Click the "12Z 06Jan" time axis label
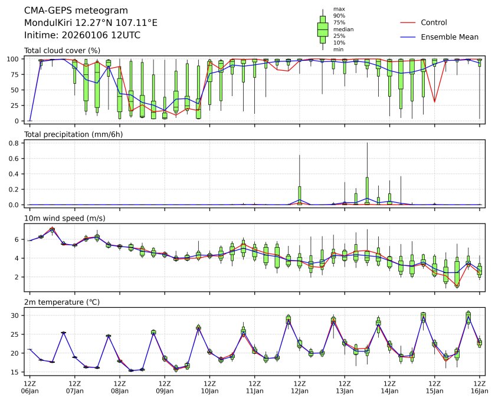This screenshot has width=495, height=401. 30,386
